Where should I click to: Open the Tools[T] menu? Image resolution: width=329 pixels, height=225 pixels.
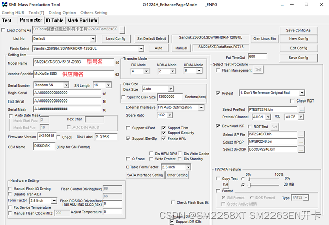tap(36, 13)
